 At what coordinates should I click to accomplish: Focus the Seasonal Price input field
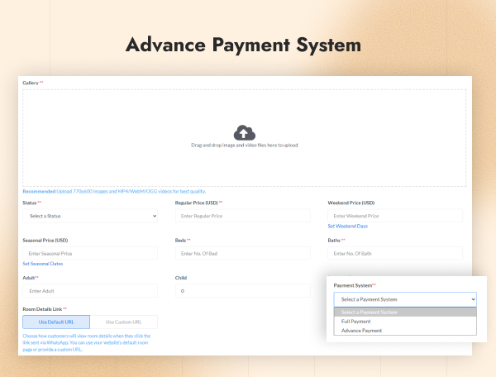(x=90, y=253)
